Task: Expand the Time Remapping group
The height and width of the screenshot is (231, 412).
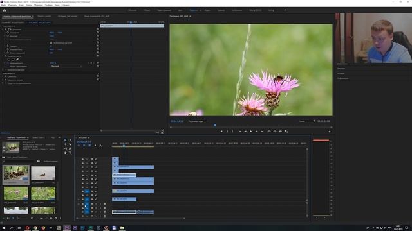Action: pyautogui.click(x=3, y=70)
